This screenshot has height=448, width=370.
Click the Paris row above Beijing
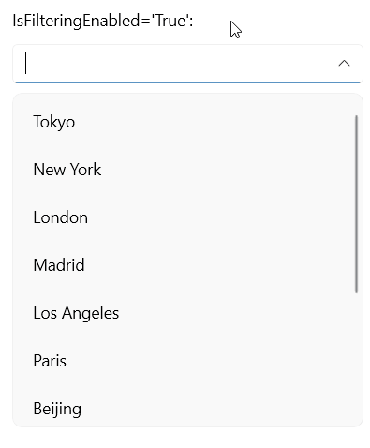click(x=185, y=361)
